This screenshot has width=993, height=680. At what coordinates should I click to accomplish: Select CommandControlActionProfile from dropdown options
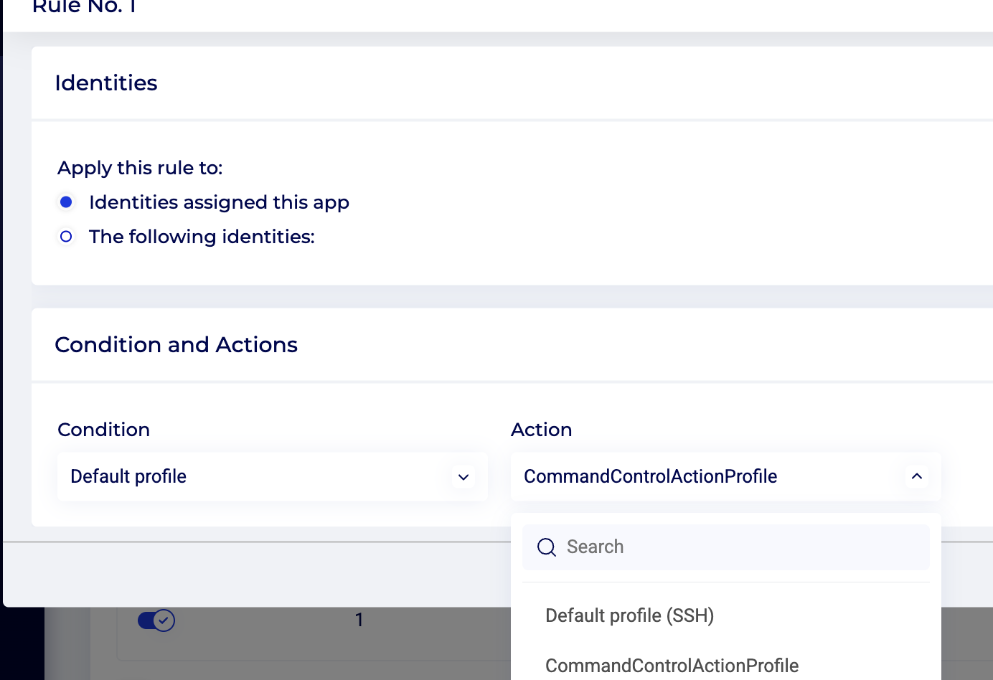(672, 665)
